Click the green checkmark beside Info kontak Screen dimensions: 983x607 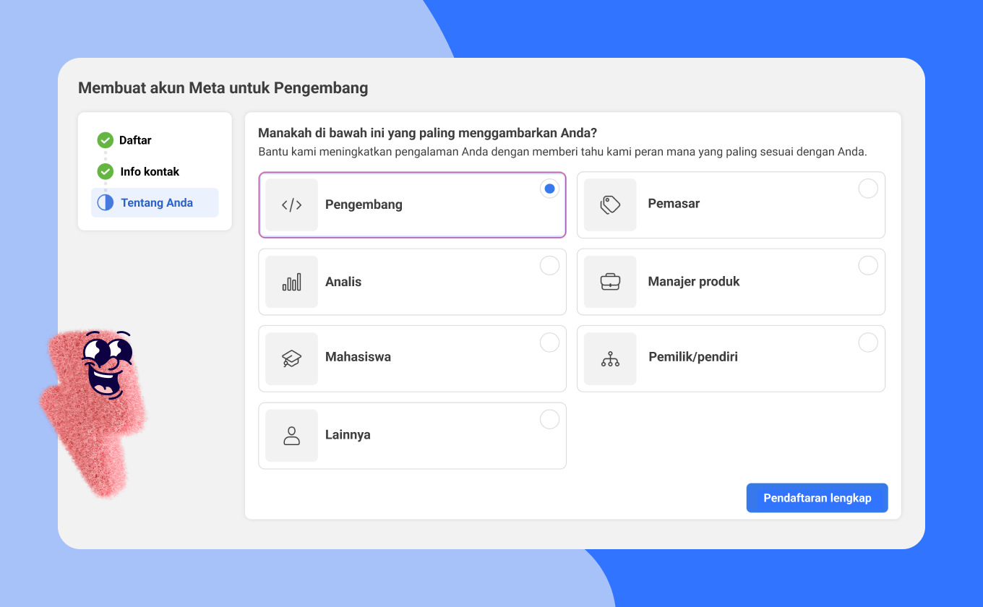pyautogui.click(x=106, y=171)
